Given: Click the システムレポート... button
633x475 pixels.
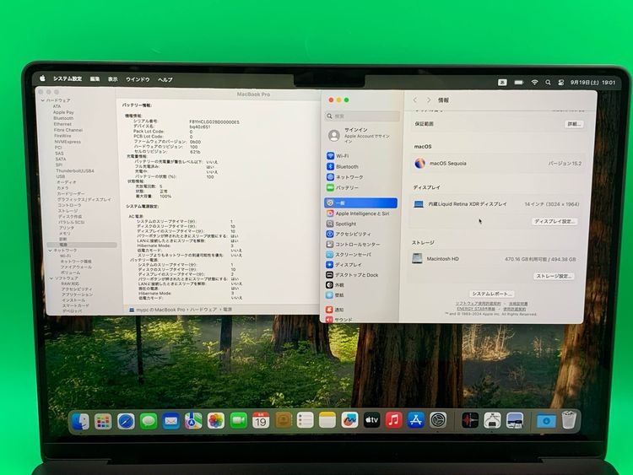Looking at the screenshot, I should point(492,294).
